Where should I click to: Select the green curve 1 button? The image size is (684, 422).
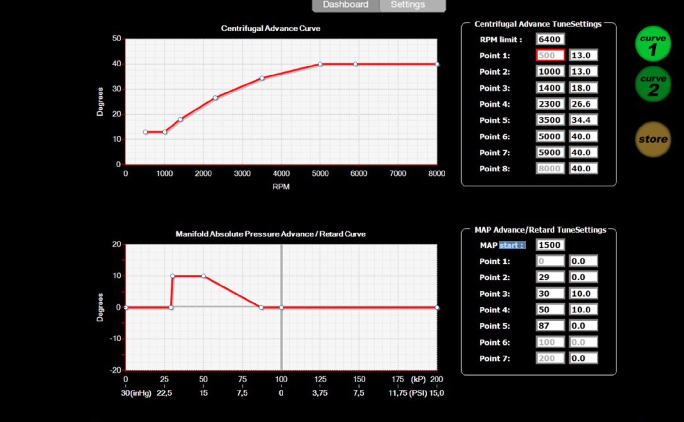tap(653, 44)
